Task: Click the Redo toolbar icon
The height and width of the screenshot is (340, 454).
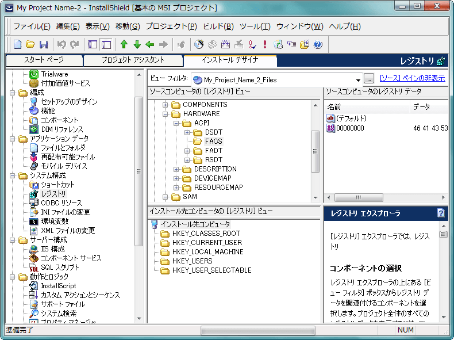Action: [x=75, y=44]
